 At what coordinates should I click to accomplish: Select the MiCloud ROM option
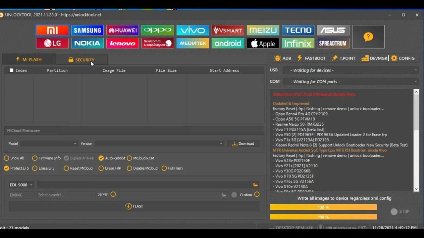[x=140, y=158]
